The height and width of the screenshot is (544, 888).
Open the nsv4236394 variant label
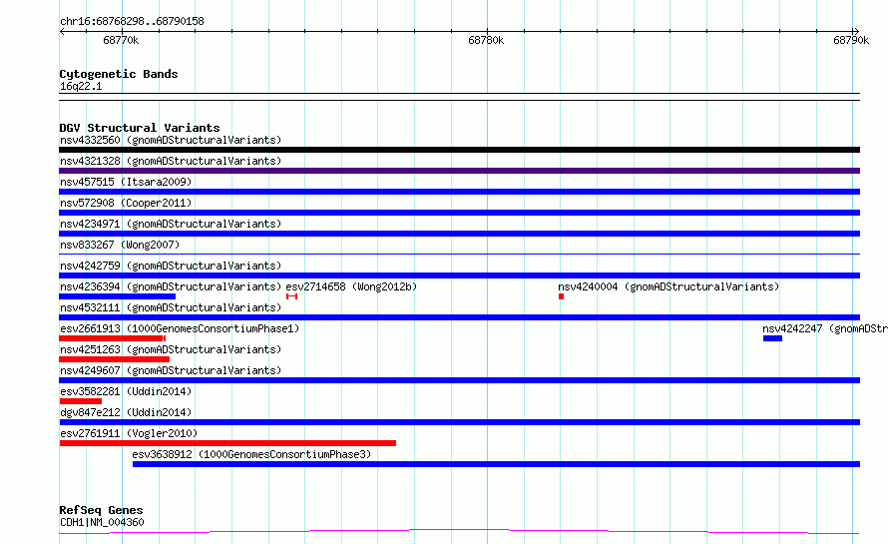tap(171, 286)
